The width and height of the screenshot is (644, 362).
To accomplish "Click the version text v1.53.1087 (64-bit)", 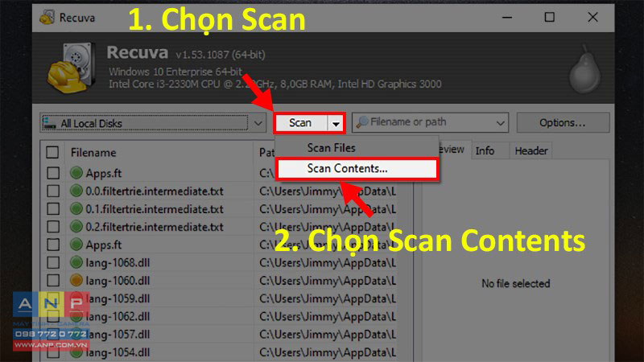I will pos(221,55).
